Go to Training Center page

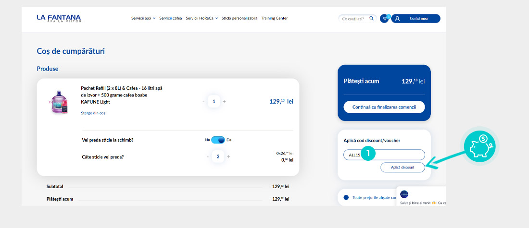(x=275, y=18)
